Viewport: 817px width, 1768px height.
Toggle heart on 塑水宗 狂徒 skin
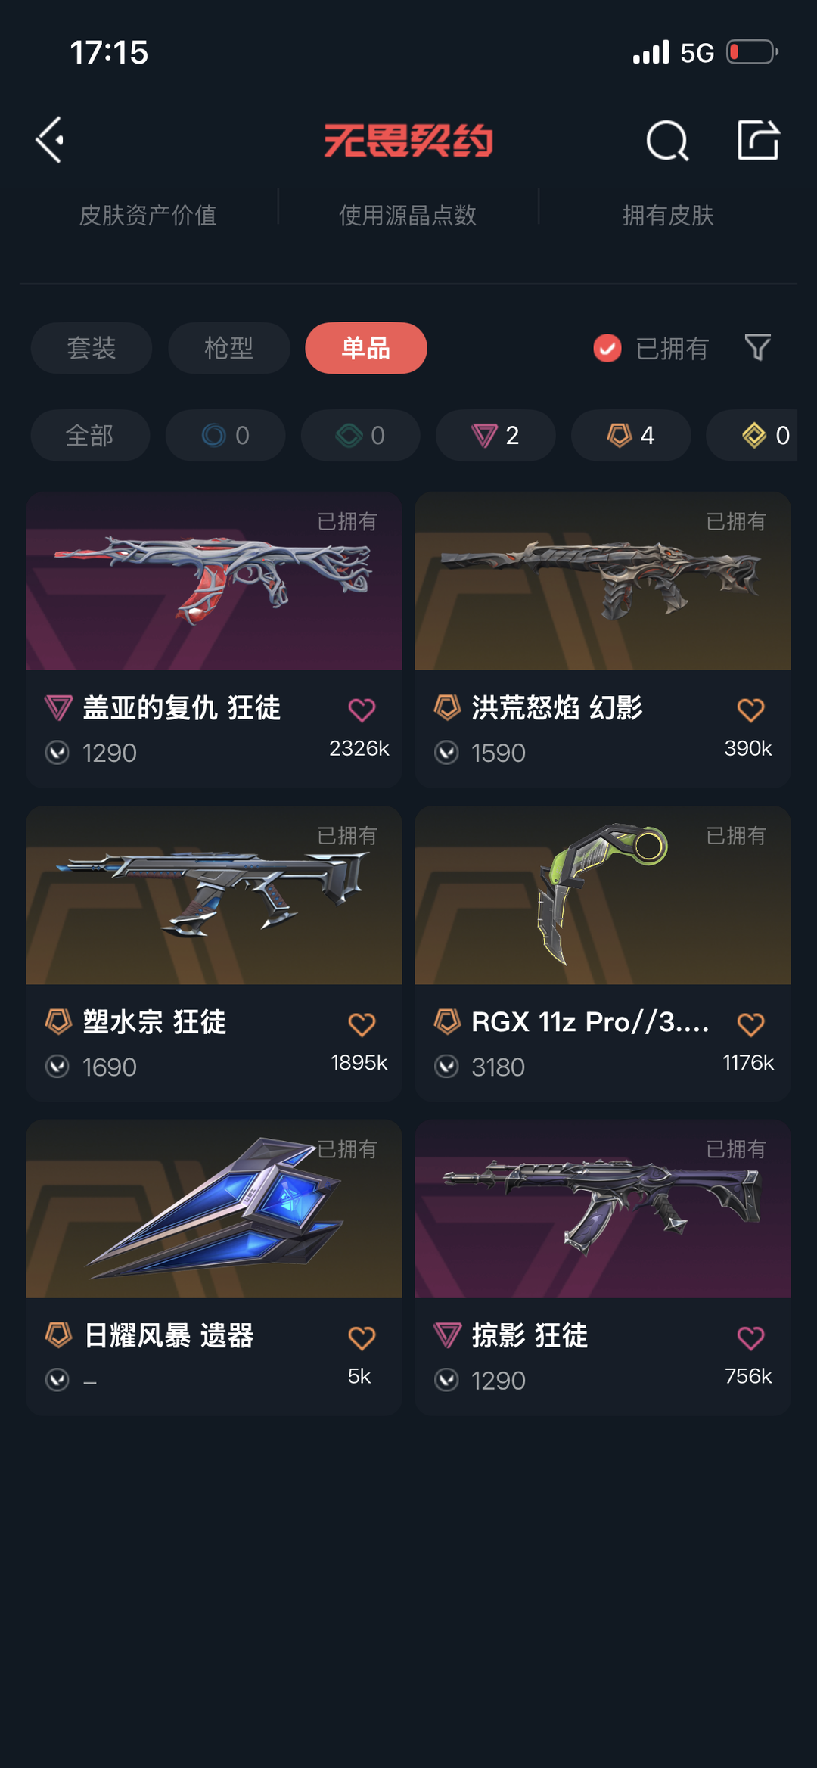[362, 1024]
